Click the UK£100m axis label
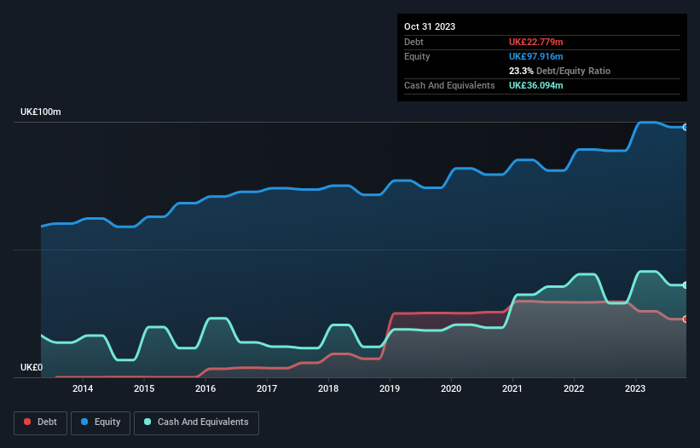 coord(41,112)
